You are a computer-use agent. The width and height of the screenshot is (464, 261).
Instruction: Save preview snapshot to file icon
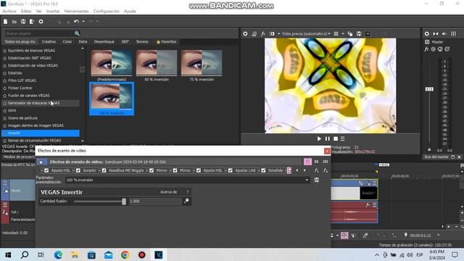pos(359,34)
